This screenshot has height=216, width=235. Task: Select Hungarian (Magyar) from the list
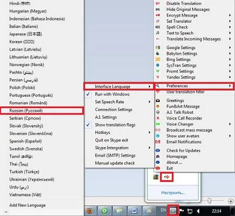tap(28, 11)
